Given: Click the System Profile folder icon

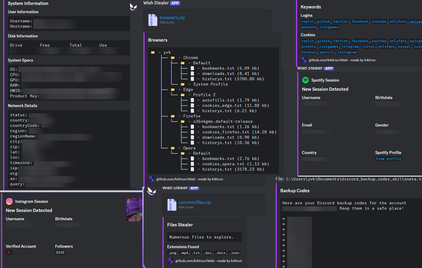Looking at the screenshot, I should click(x=183, y=84).
